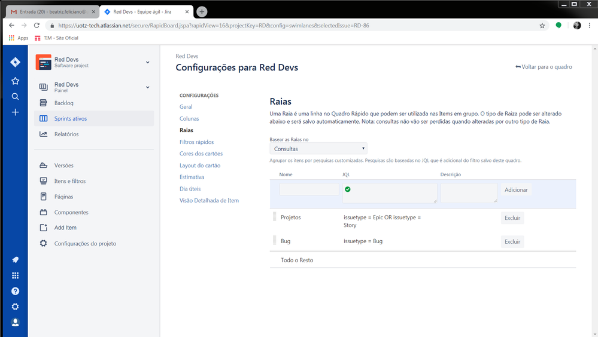Click Excluir for the Projetos swimlane
Image resolution: width=598 pixels, height=337 pixels.
tap(512, 218)
